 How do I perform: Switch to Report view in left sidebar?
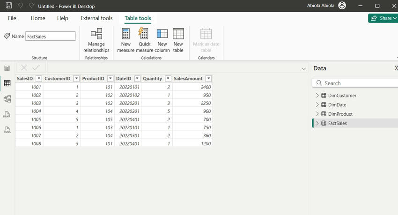7,68
